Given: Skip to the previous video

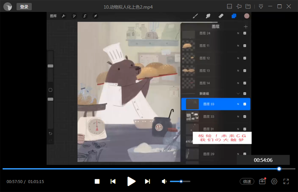Looking at the screenshot, I should 113,181.
